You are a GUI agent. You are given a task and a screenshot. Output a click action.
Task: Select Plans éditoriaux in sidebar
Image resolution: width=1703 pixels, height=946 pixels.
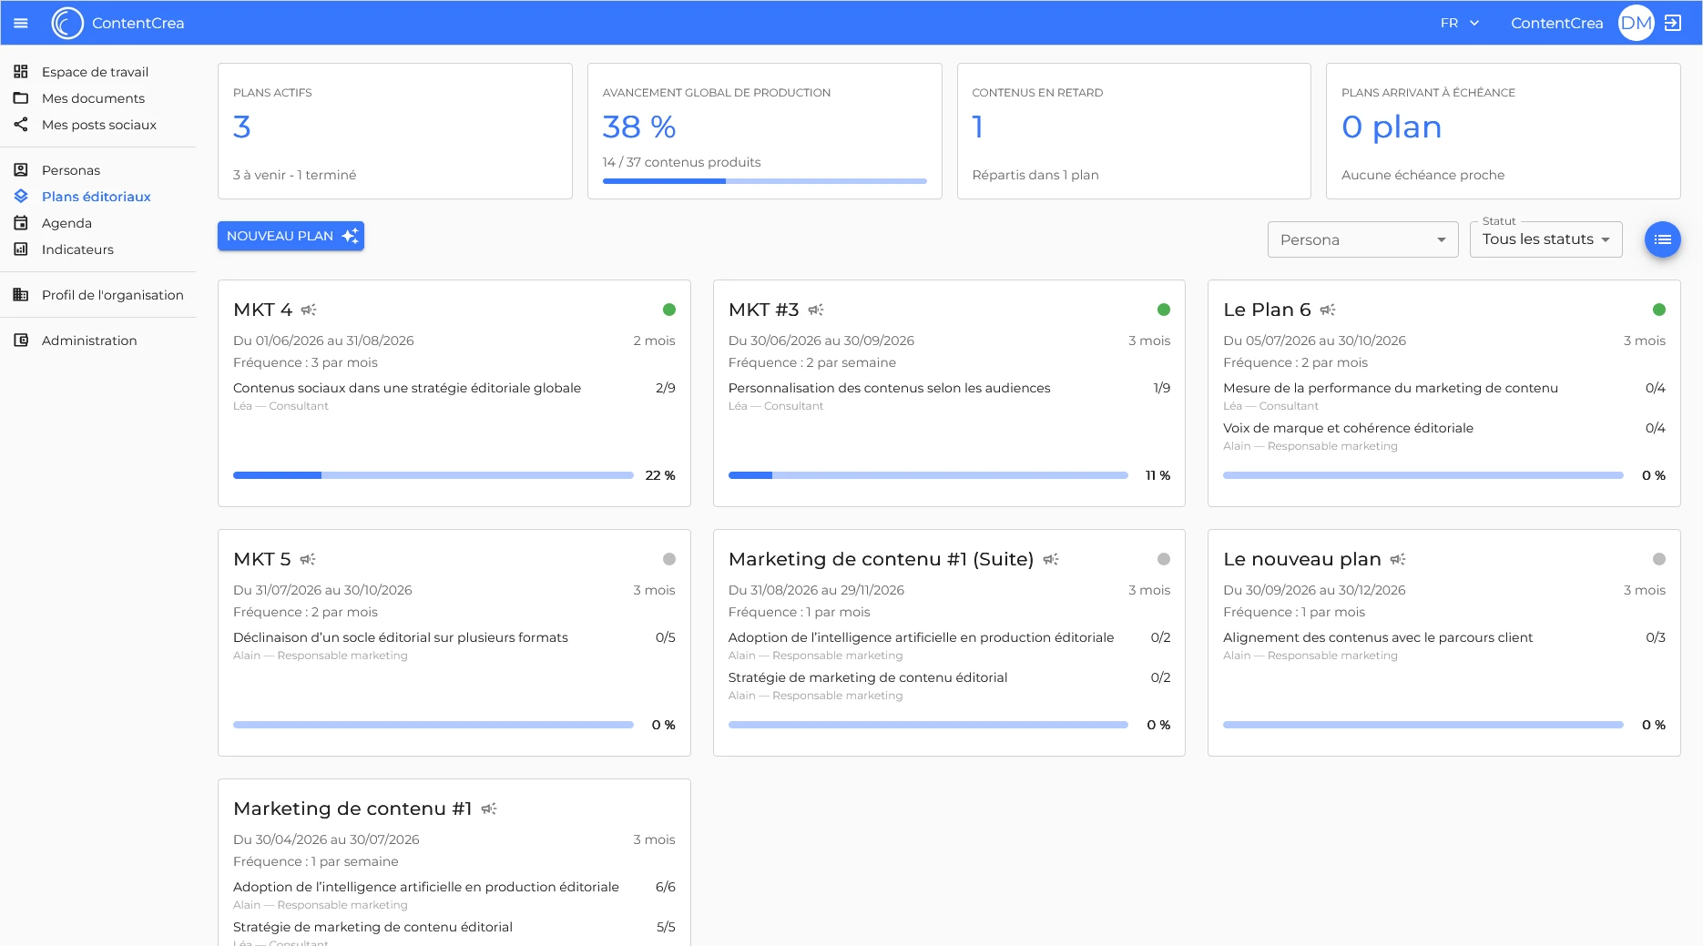pos(97,196)
